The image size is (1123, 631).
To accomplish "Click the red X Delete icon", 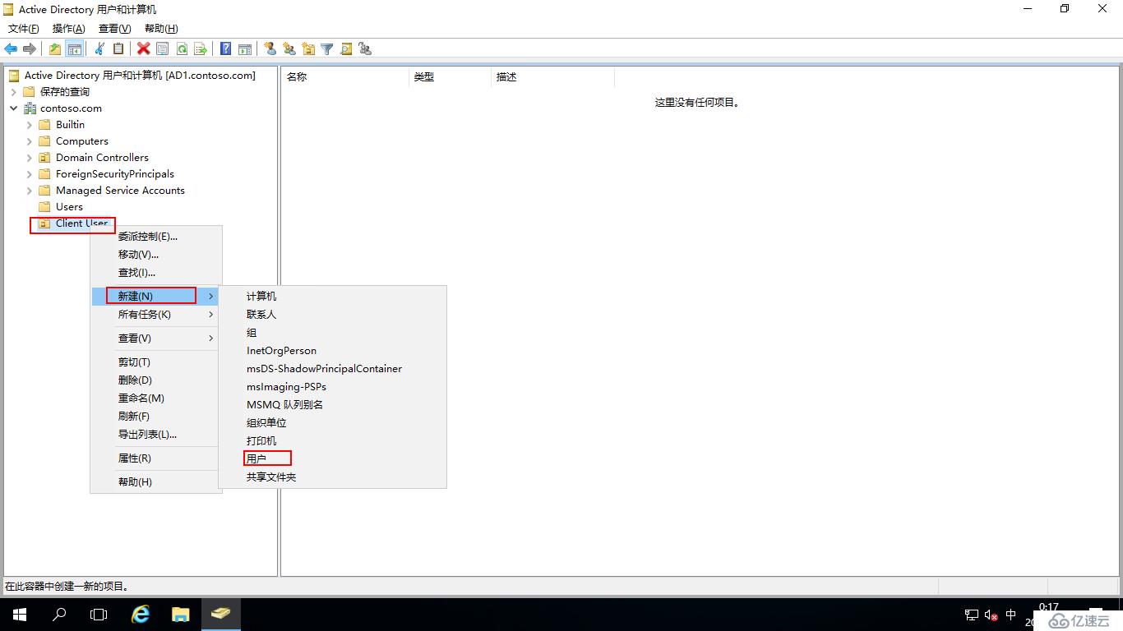I will click(x=143, y=48).
